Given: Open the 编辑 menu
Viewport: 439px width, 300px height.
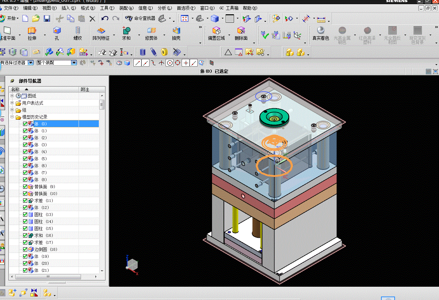Looking at the screenshot, I should pos(30,8).
